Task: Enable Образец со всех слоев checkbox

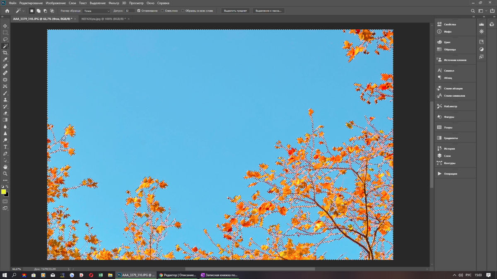Action: (x=183, y=11)
